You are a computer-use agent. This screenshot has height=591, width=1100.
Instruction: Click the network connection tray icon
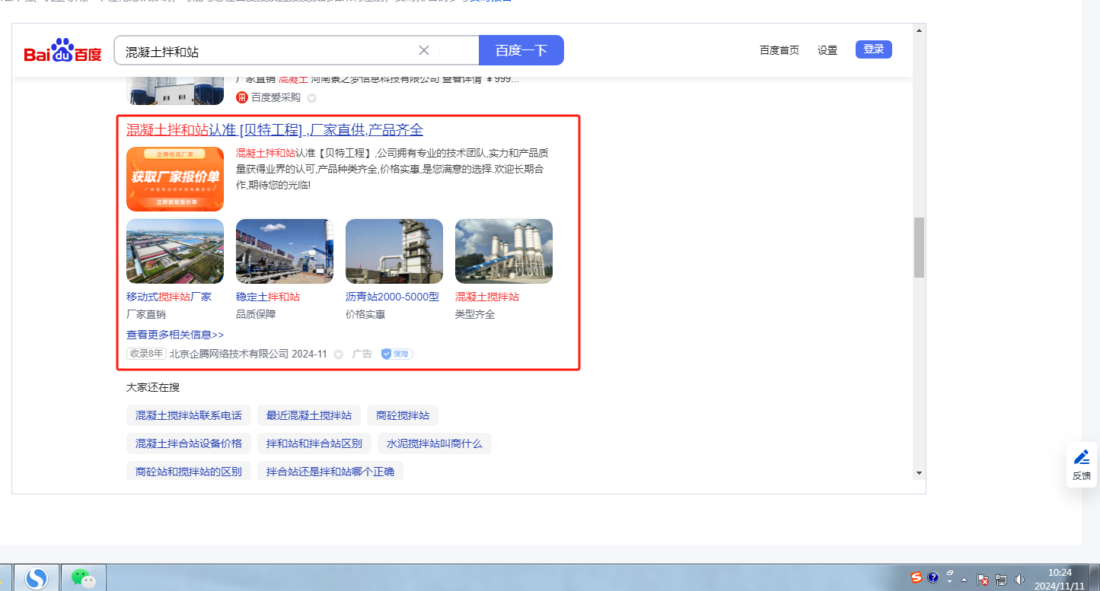(1001, 580)
